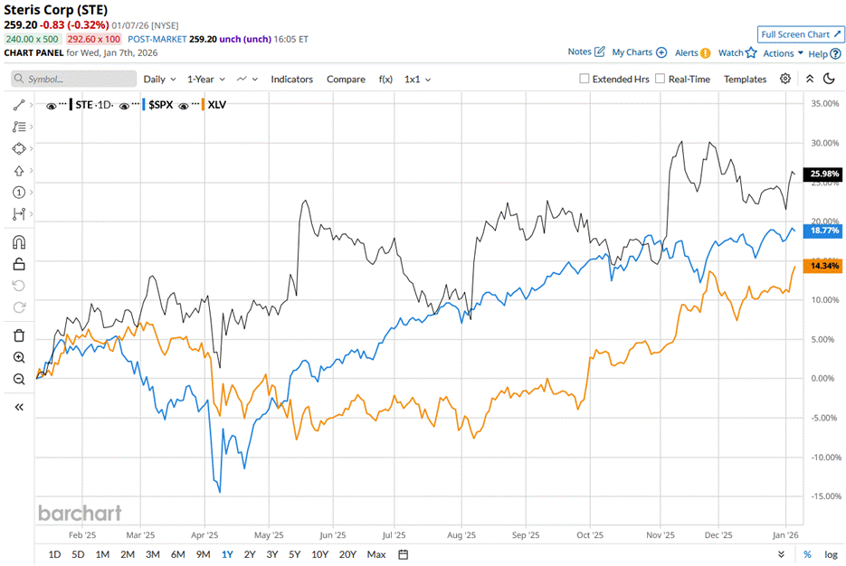Open the chart settings gear
846x566 pixels.
785,80
